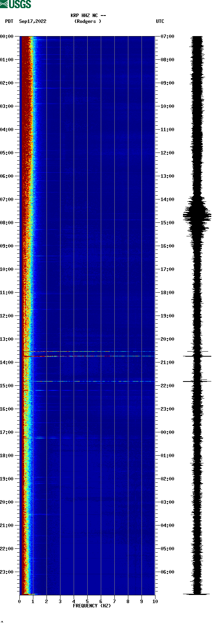Click the UTC time label 06:00

167,572
